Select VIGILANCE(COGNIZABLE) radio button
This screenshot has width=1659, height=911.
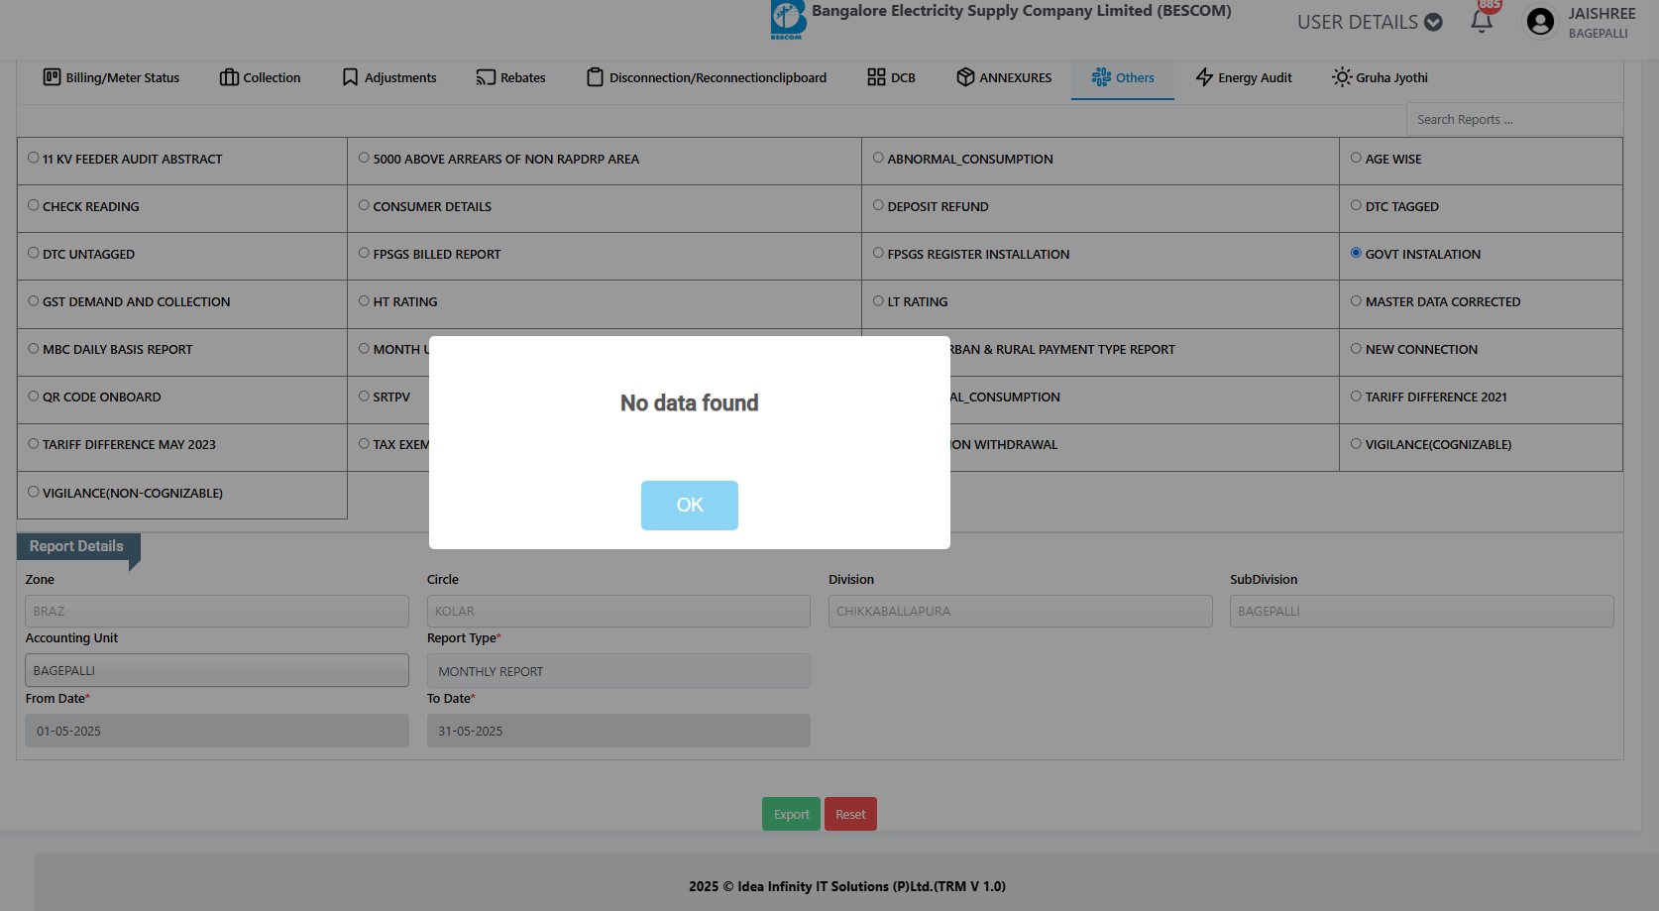1356,443
